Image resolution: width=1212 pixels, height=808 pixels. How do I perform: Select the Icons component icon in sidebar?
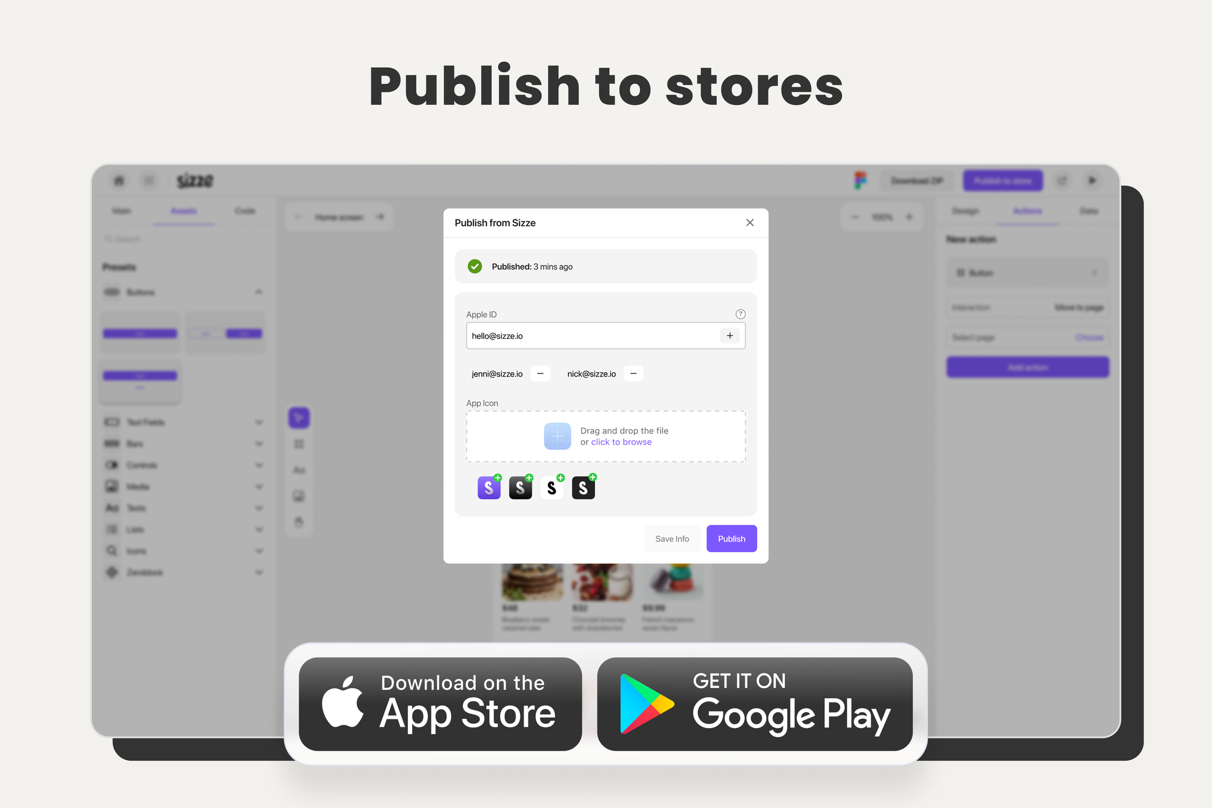pyautogui.click(x=113, y=551)
